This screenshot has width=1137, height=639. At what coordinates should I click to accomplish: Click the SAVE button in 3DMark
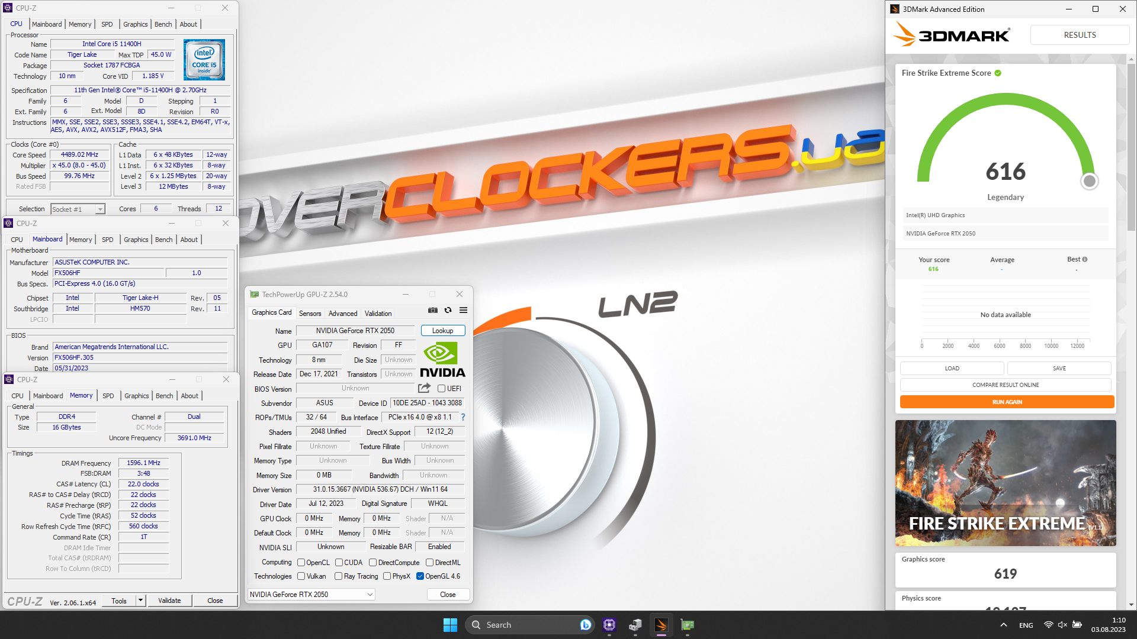pos(1059,369)
